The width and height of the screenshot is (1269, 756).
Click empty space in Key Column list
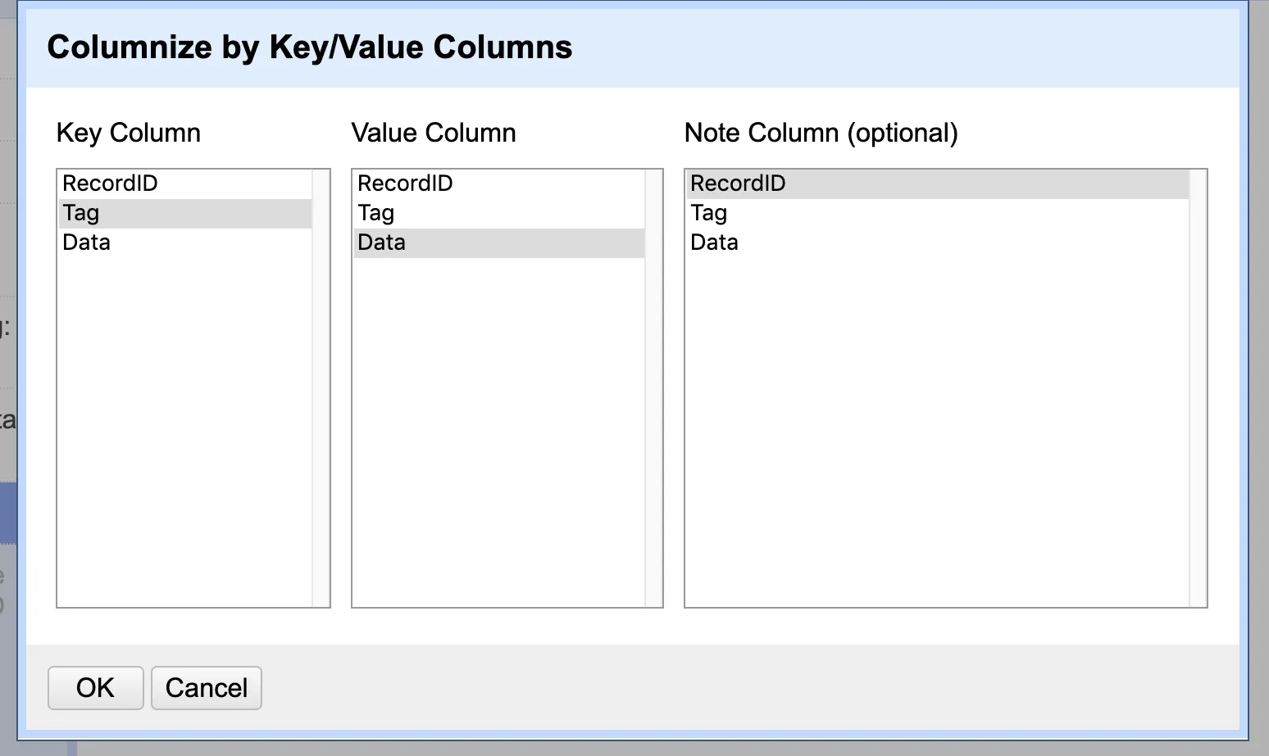coord(184,426)
